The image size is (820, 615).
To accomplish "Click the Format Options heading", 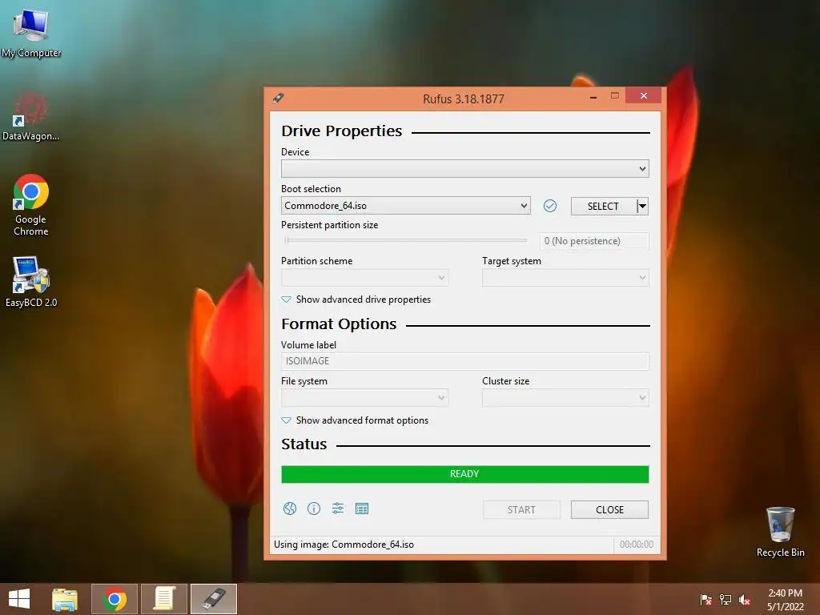I will 339,324.
